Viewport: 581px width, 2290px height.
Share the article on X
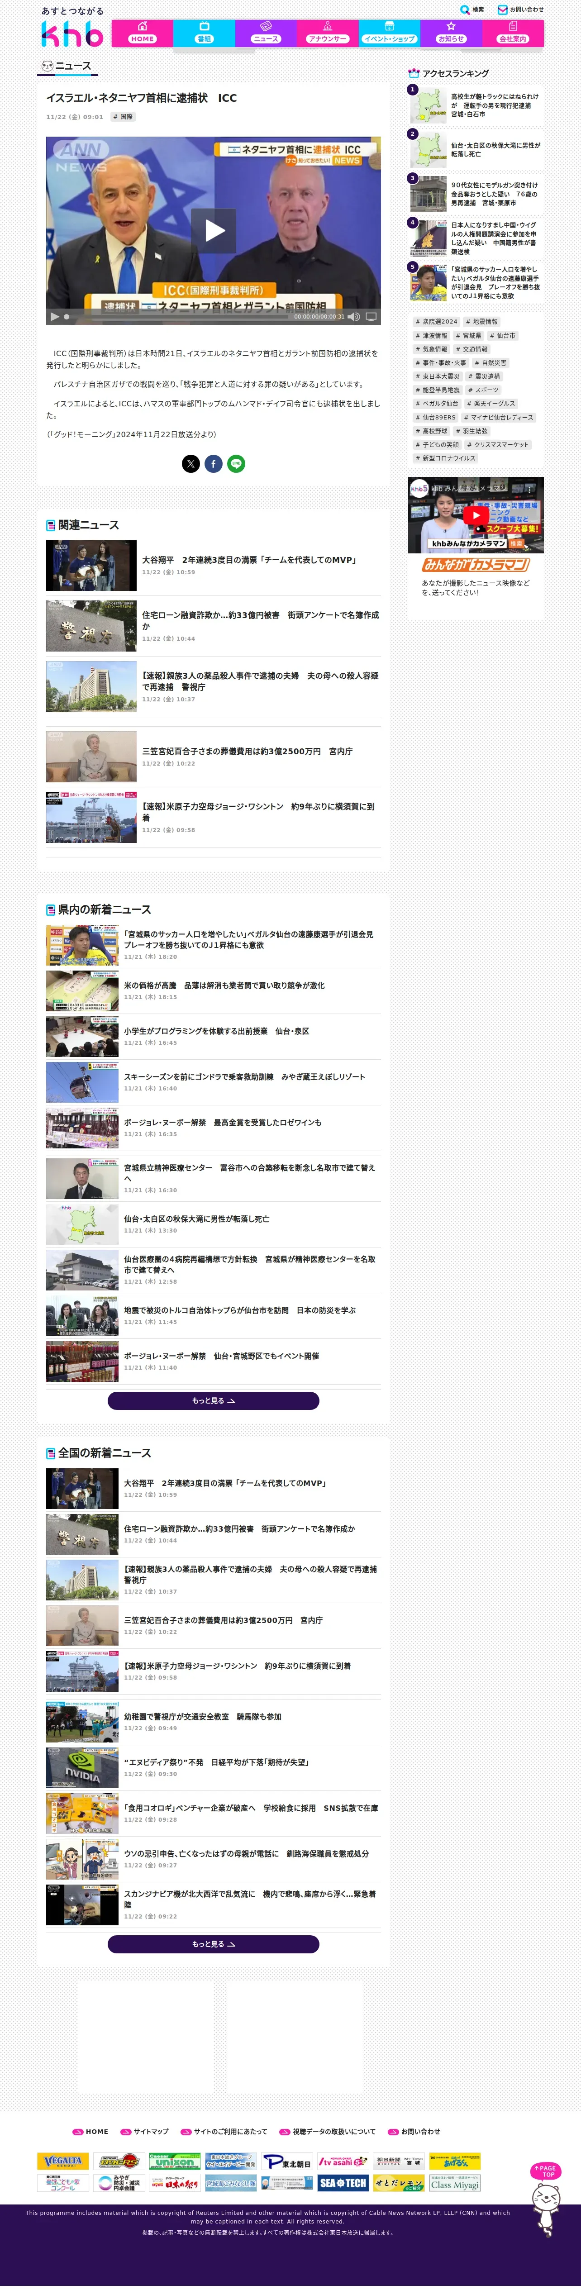(x=191, y=463)
